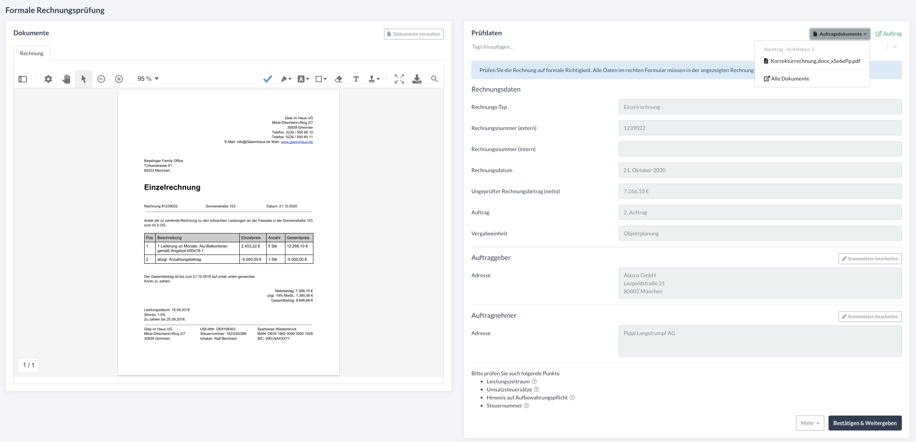The height and width of the screenshot is (442, 916).
Task: Open PDF viewer settings gear
Action: 48,79
